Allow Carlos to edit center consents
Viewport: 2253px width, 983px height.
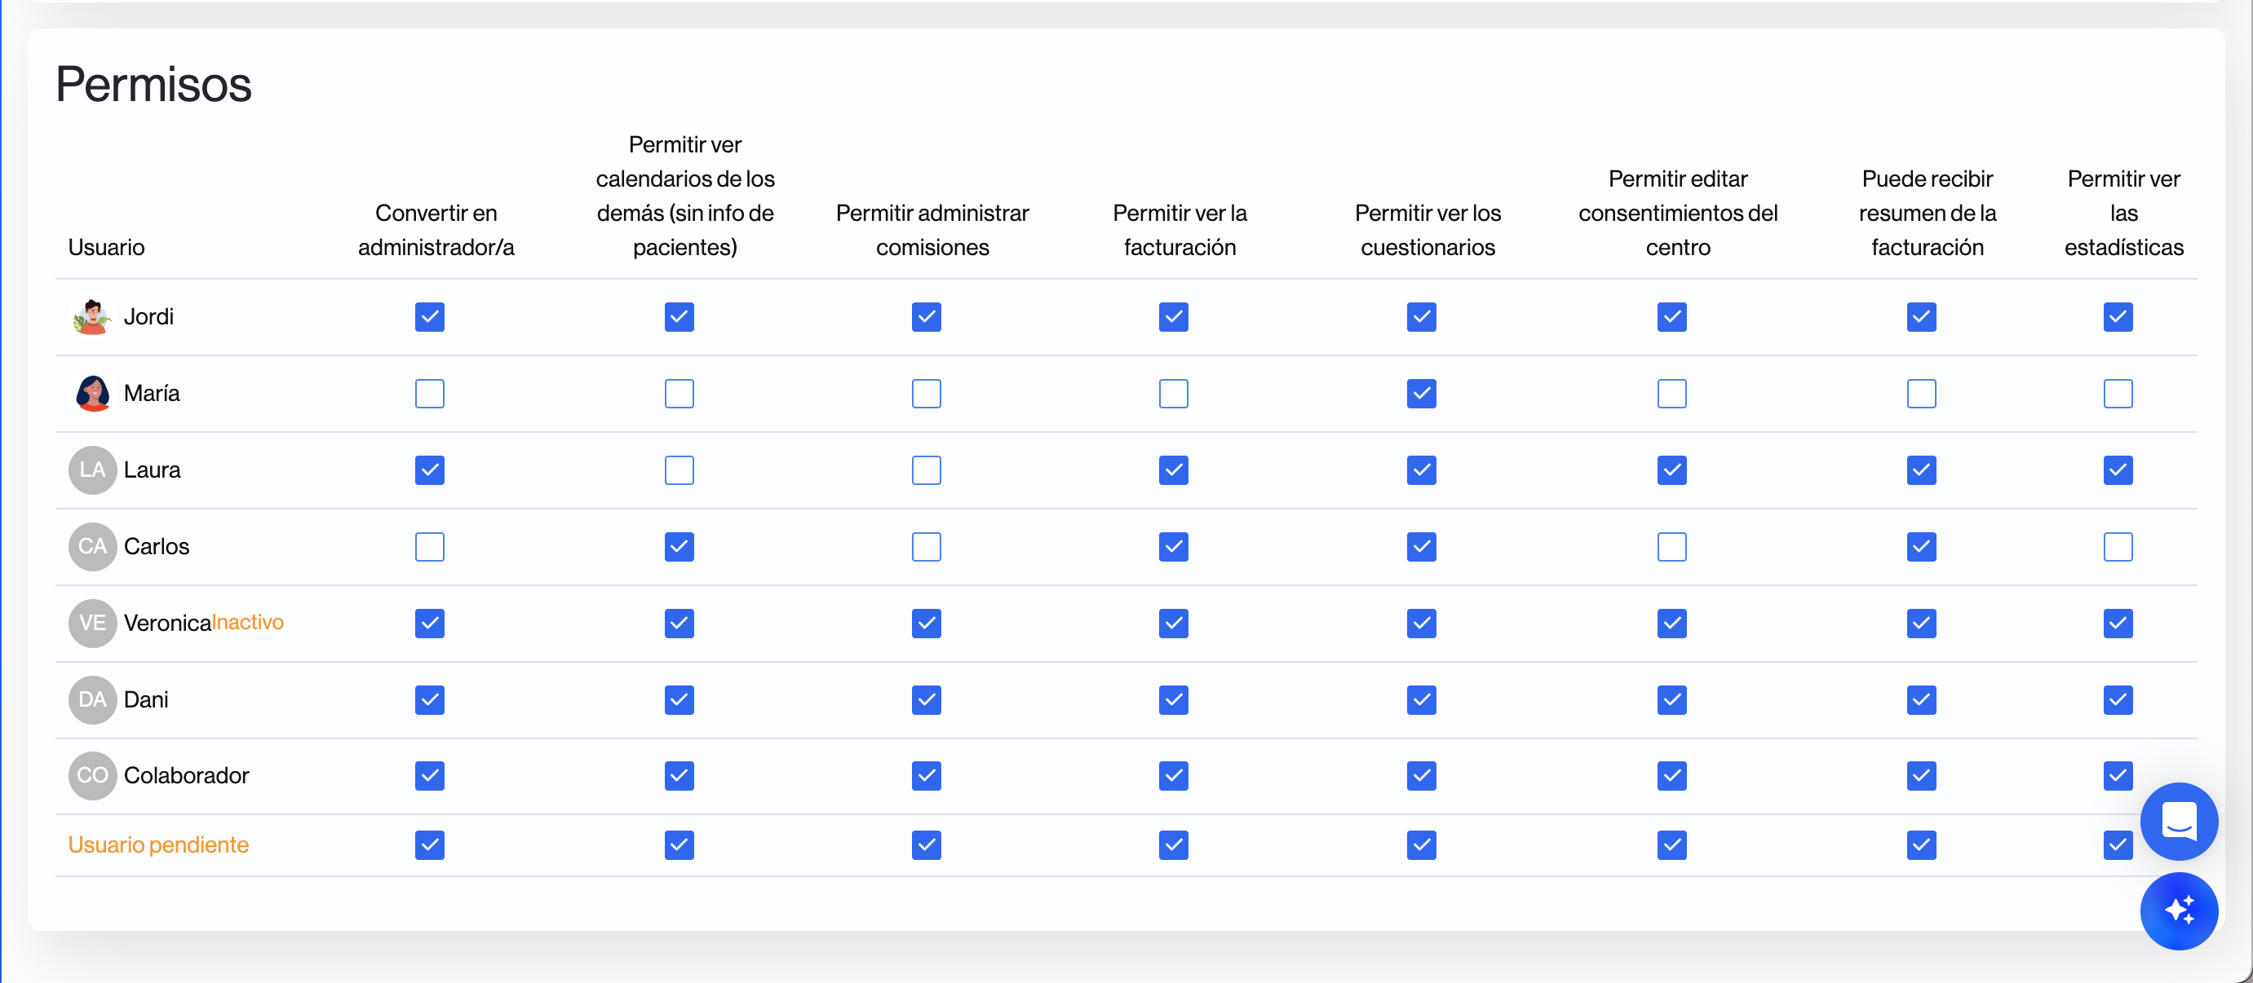click(1671, 547)
